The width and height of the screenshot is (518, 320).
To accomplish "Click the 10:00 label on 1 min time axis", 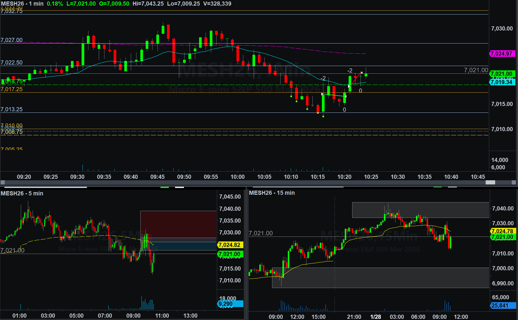I will (237, 177).
